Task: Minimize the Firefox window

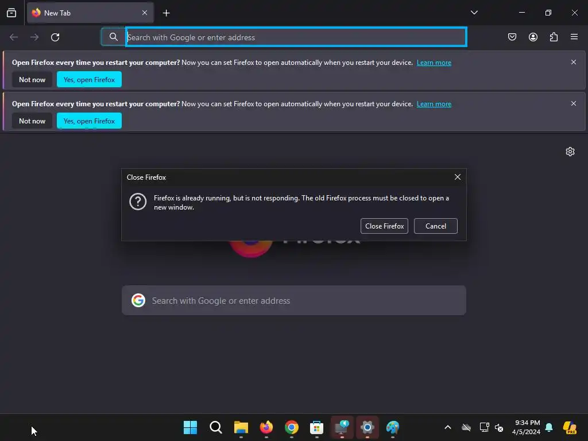Action: click(521, 13)
